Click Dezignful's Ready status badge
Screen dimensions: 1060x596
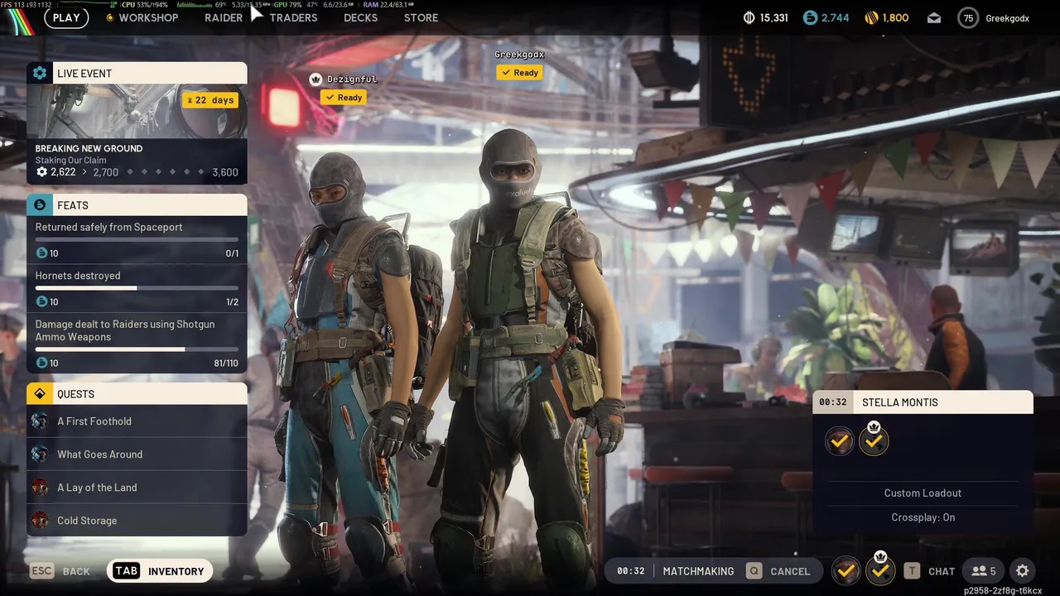[x=344, y=98]
